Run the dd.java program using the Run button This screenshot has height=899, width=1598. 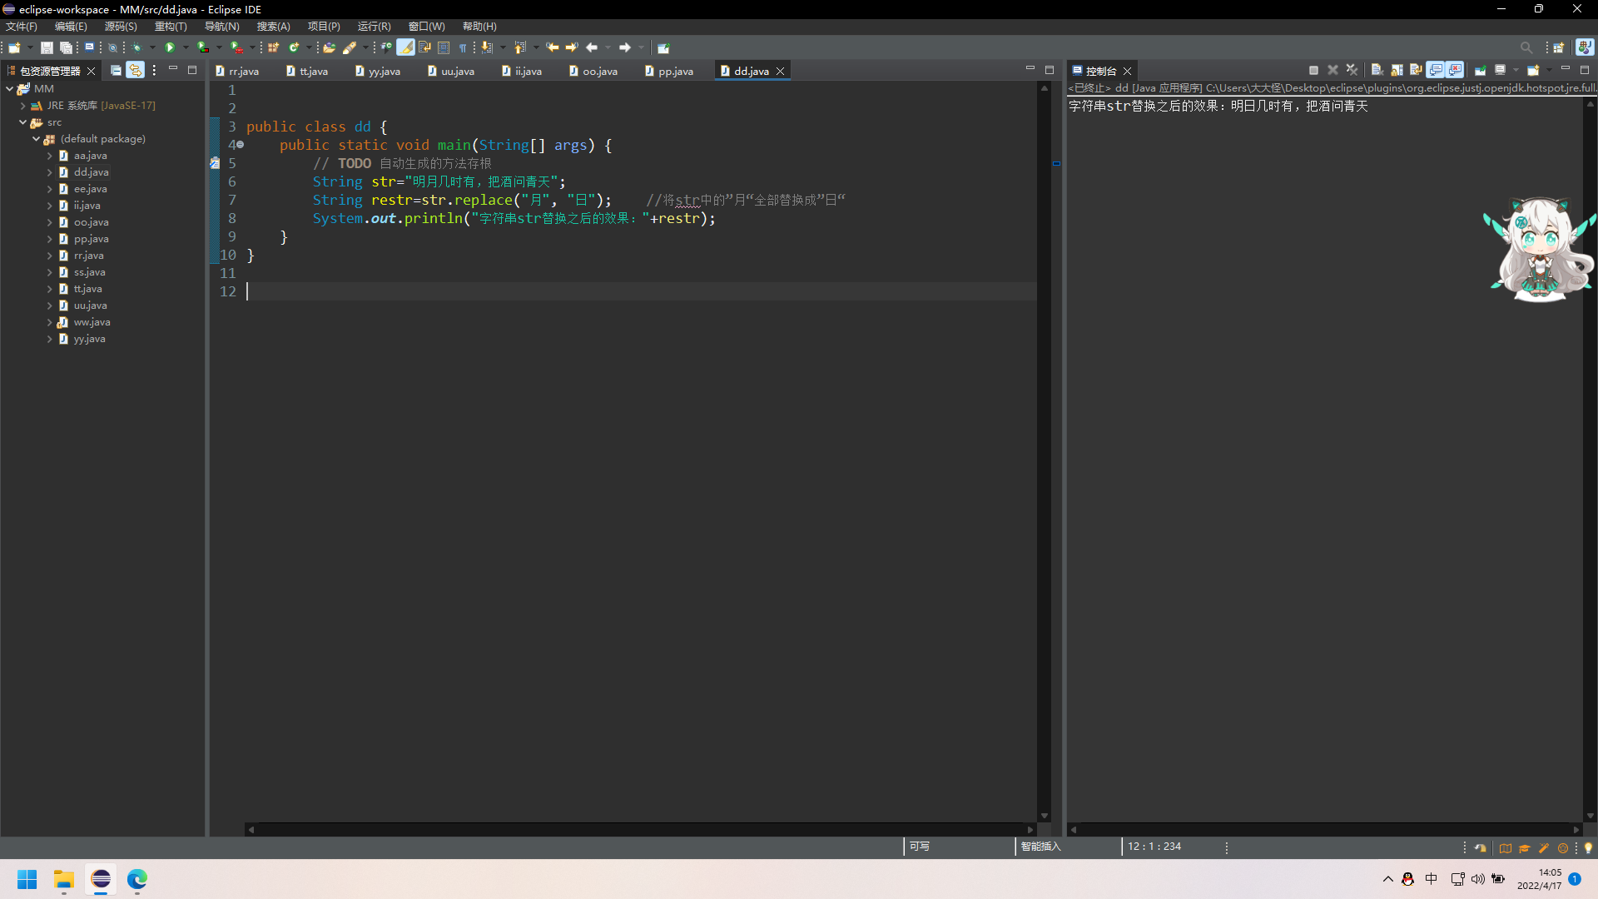pos(171,47)
